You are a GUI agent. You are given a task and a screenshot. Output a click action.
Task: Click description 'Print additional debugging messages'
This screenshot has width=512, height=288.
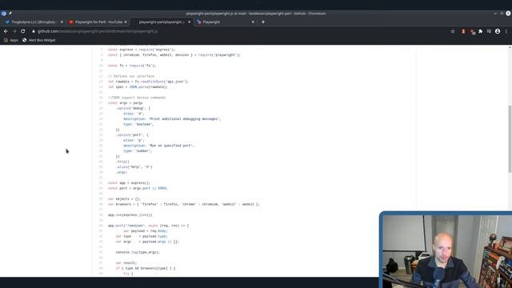(172, 119)
